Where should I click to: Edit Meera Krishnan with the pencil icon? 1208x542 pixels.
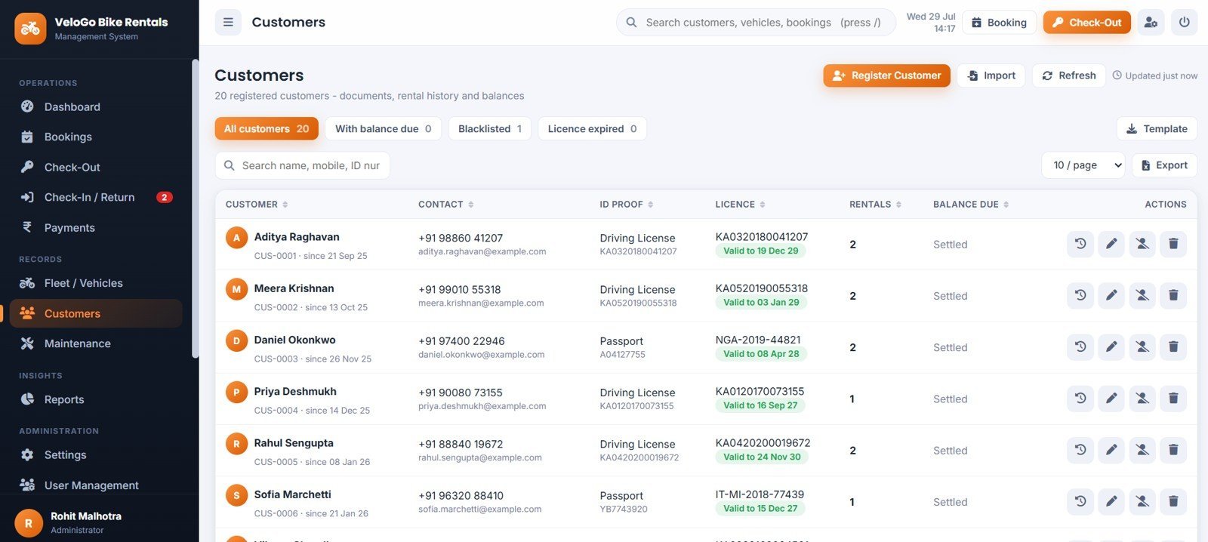tap(1111, 295)
